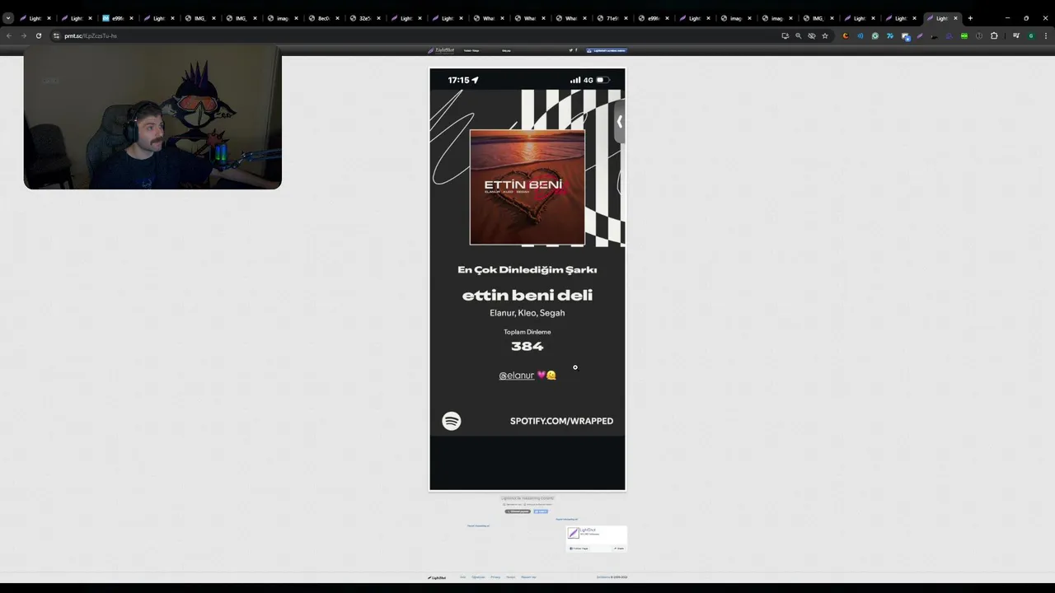Open a new tab with the plus button

[970, 18]
